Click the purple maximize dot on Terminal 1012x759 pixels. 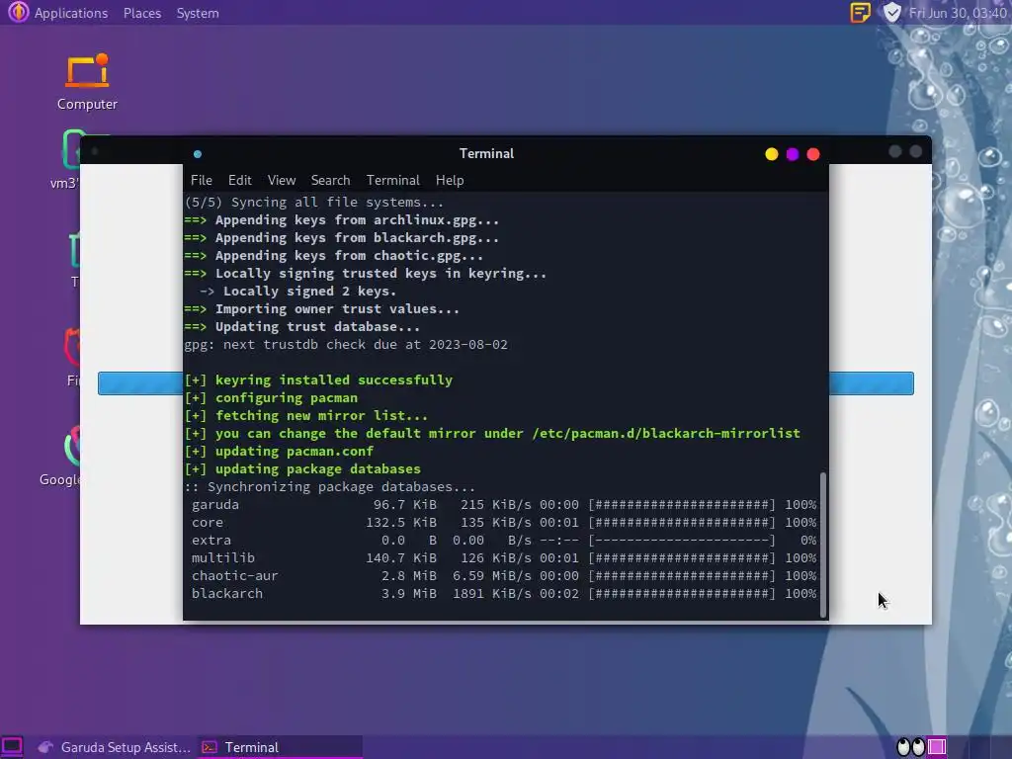[792, 154]
